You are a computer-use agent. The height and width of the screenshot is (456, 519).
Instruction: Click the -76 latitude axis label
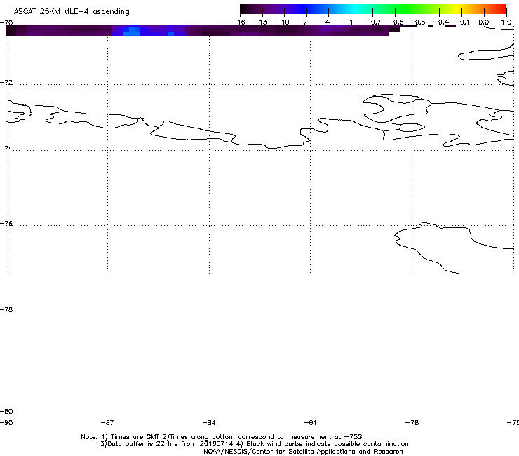pos(6,224)
